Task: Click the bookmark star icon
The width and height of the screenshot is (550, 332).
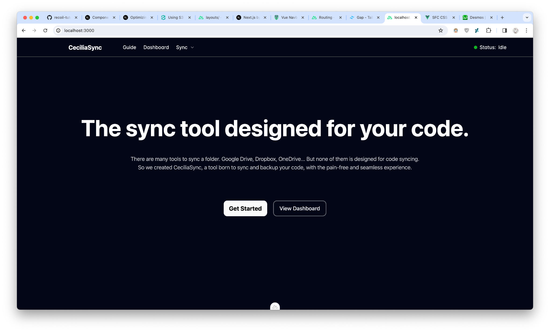Action: coord(440,30)
